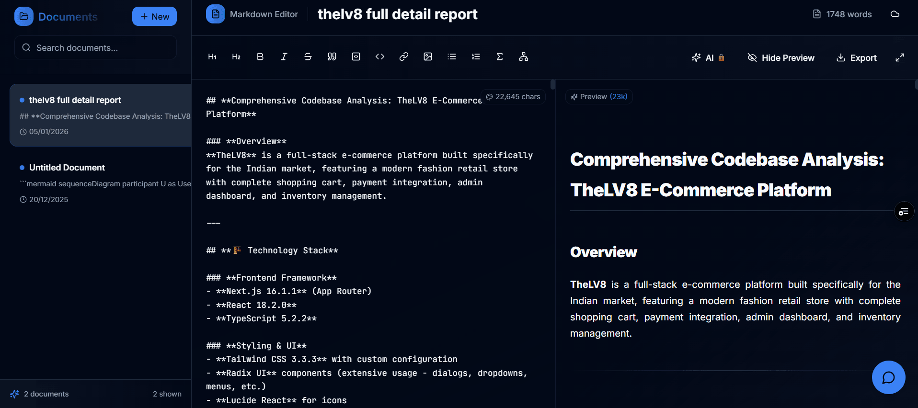This screenshot has height=408, width=918.
Task: Toggle strikethrough text formatting
Action: coord(308,57)
